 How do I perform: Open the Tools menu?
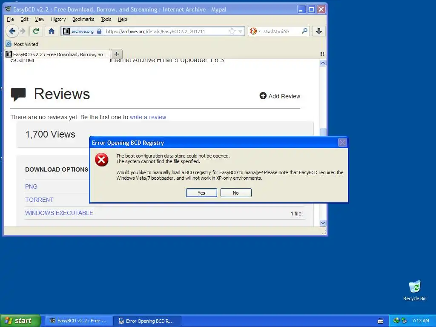[106, 19]
